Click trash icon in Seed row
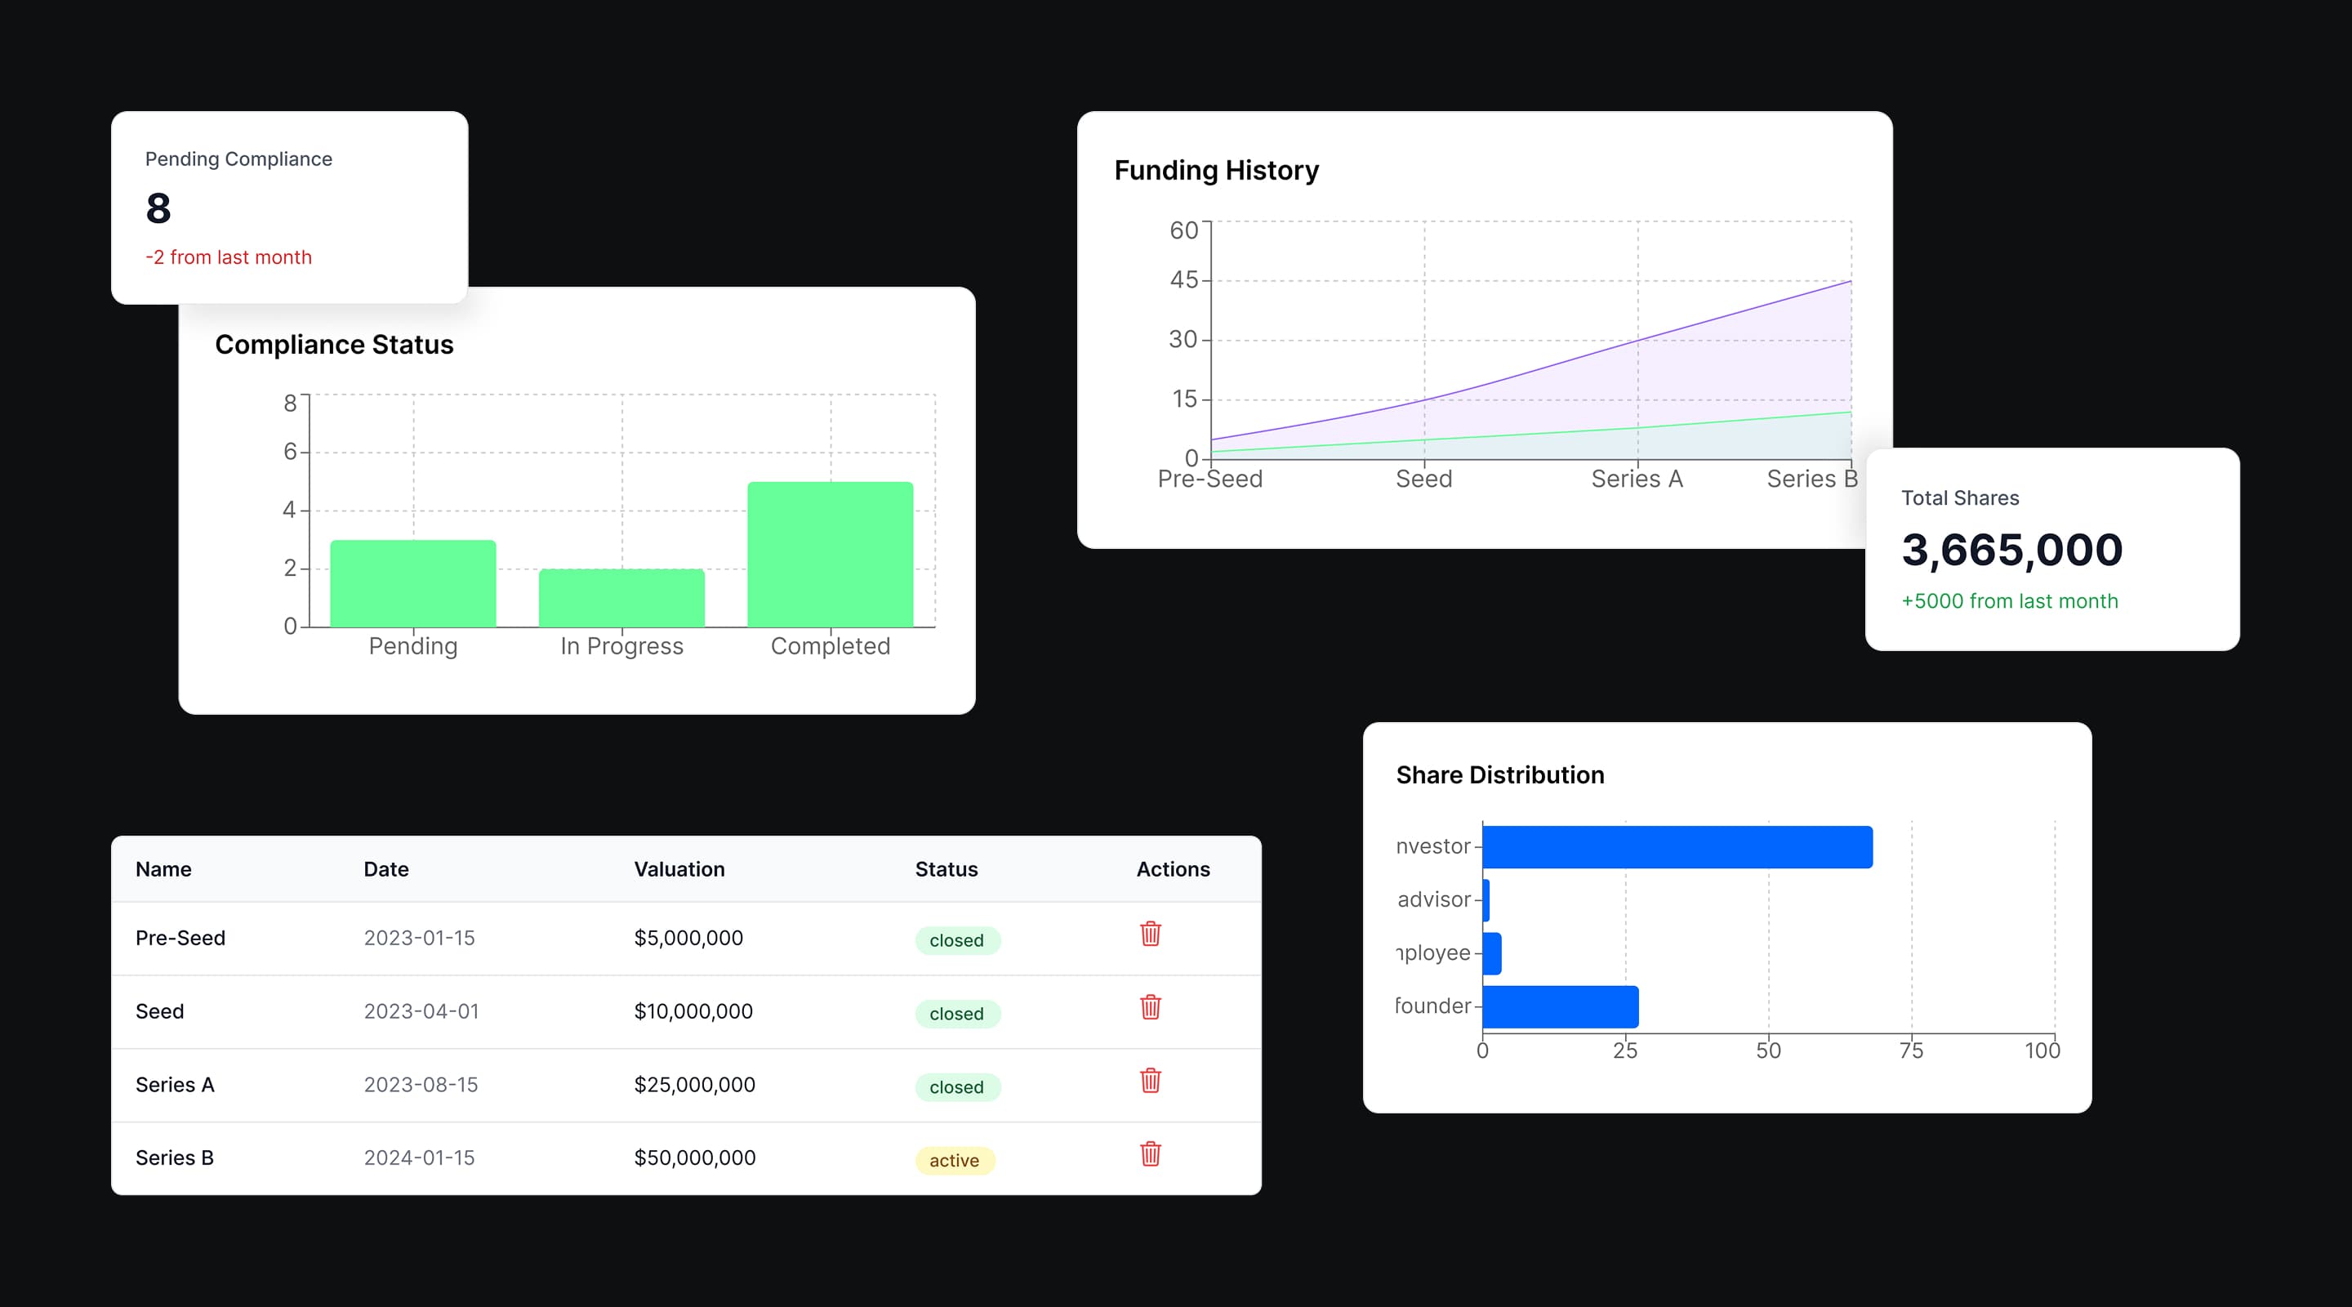The height and width of the screenshot is (1307, 2352). pyautogui.click(x=1151, y=1006)
